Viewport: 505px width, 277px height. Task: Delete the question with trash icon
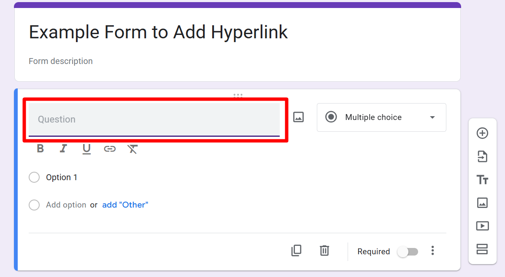[x=324, y=251]
